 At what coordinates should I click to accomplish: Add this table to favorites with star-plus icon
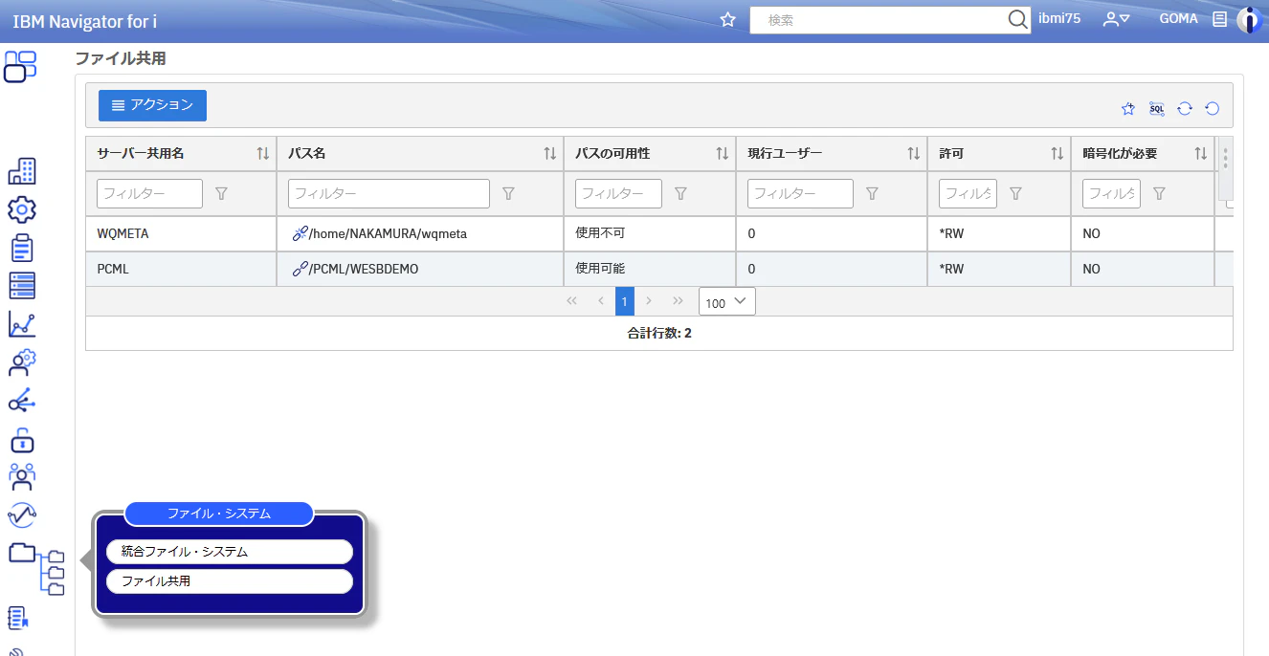click(x=1128, y=108)
